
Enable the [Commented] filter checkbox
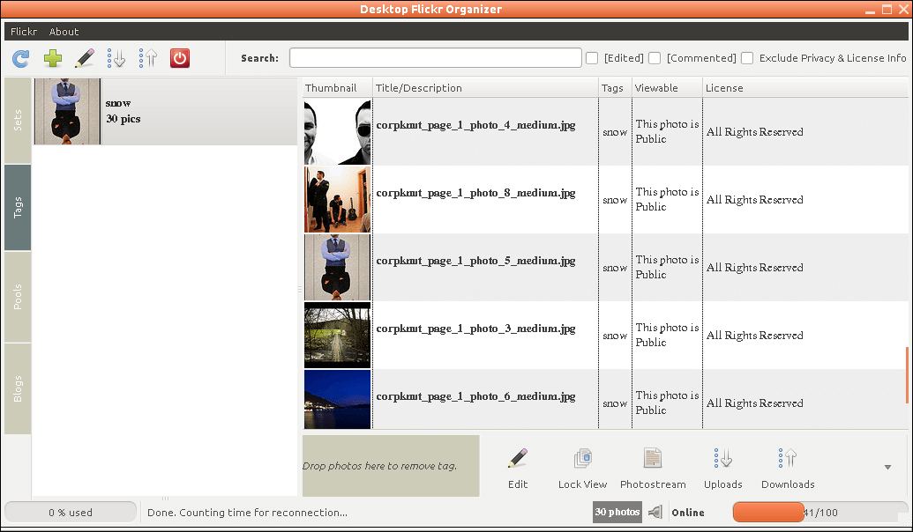tap(655, 58)
